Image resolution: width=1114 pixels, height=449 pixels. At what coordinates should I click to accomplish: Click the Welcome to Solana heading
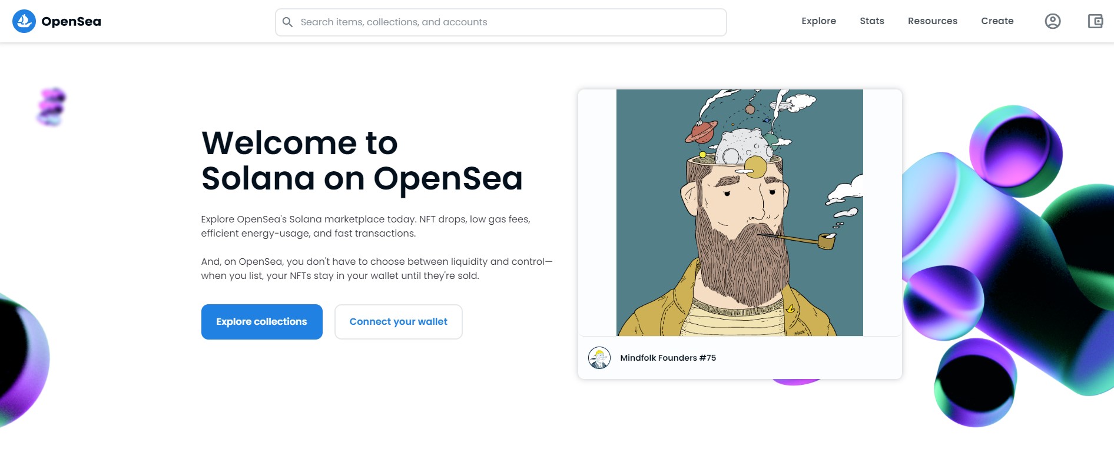[362, 161]
